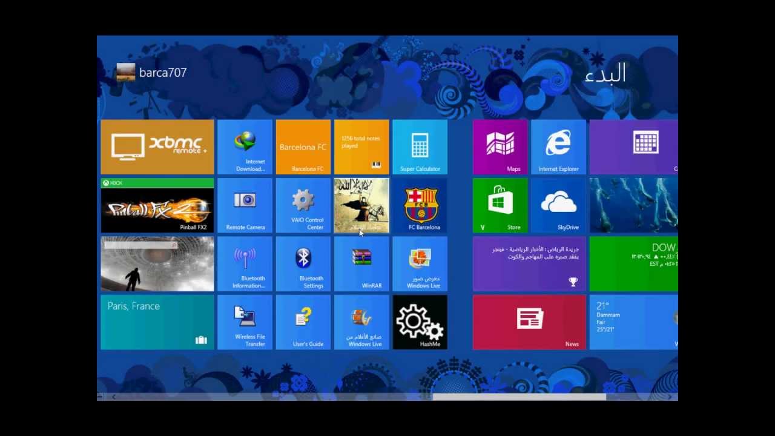Screen dimensions: 775x436
Task: Open the Windows Store tile
Action: click(x=500, y=205)
